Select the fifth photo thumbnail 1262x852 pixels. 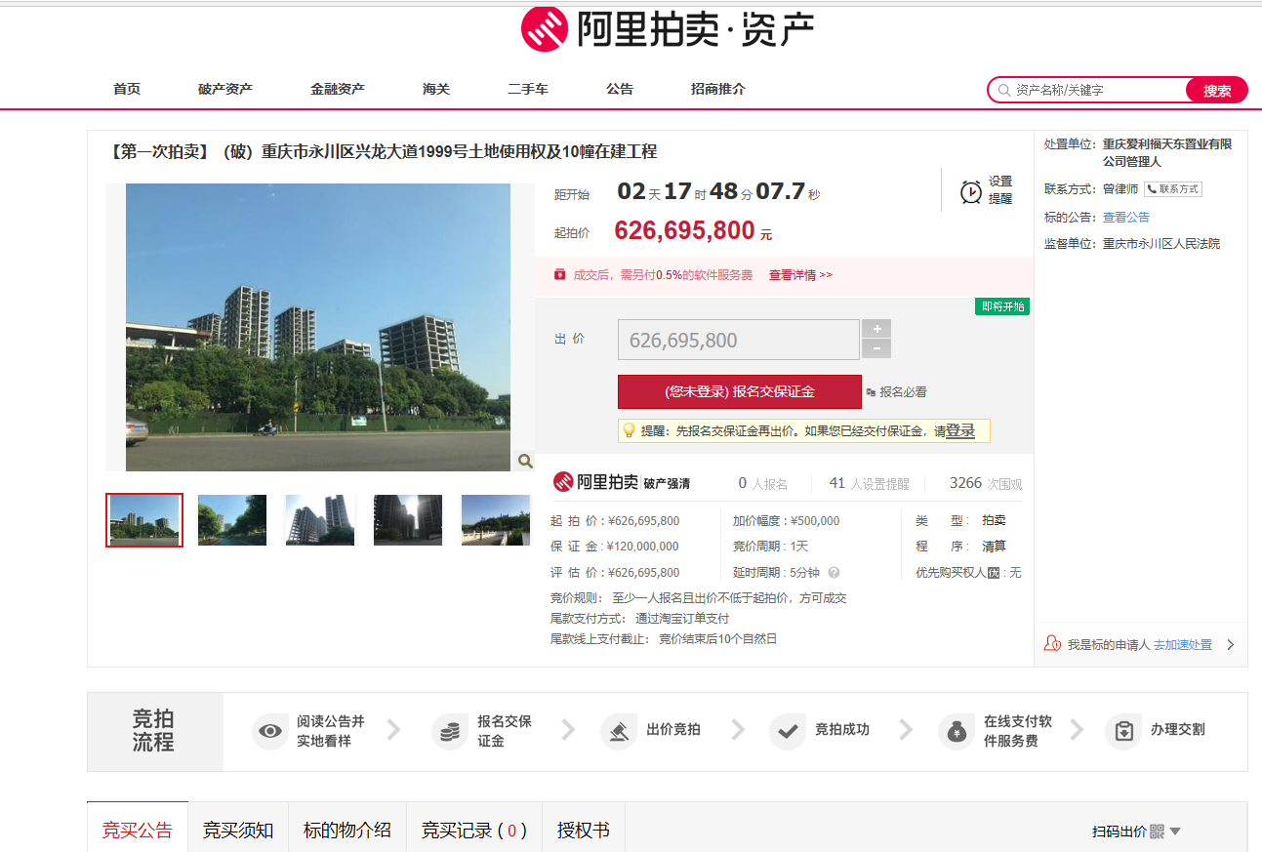point(496,520)
